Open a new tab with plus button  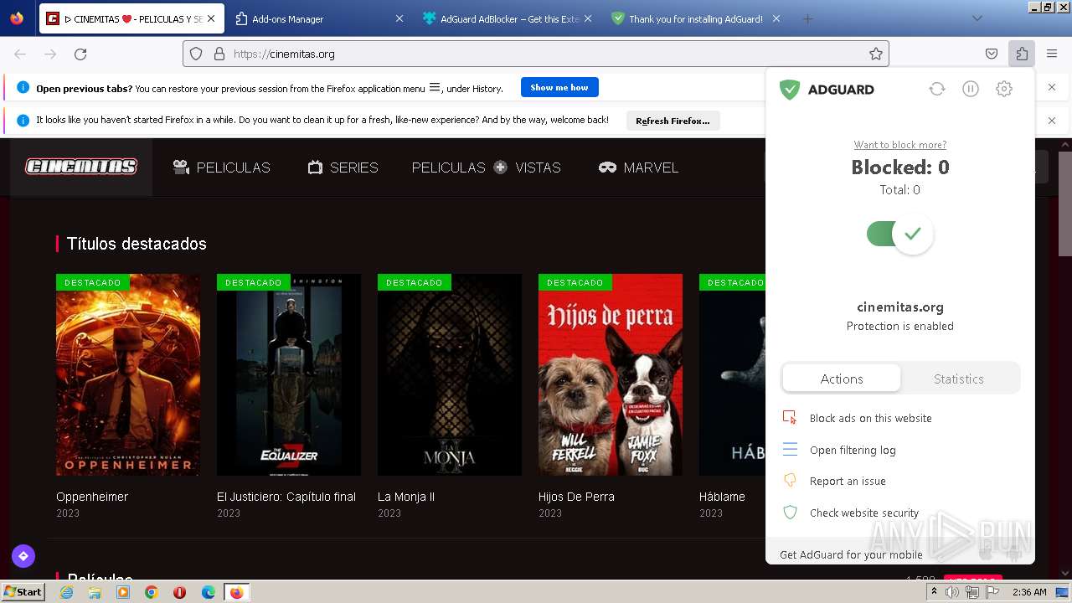pyautogui.click(x=807, y=18)
